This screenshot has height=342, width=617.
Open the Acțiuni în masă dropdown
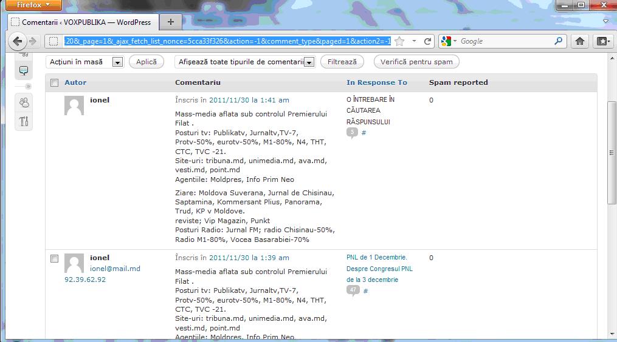click(85, 62)
